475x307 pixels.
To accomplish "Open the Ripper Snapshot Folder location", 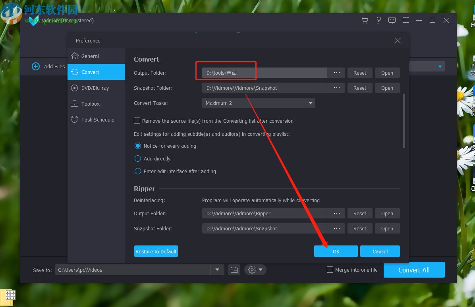I will [x=387, y=228].
